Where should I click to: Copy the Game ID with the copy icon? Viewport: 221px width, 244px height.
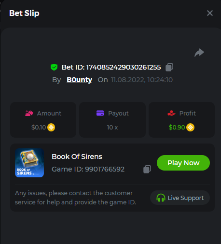(x=147, y=169)
